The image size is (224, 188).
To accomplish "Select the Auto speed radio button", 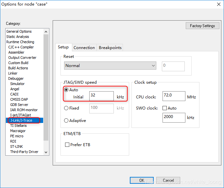I will pyautogui.click(x=66, y=90).
